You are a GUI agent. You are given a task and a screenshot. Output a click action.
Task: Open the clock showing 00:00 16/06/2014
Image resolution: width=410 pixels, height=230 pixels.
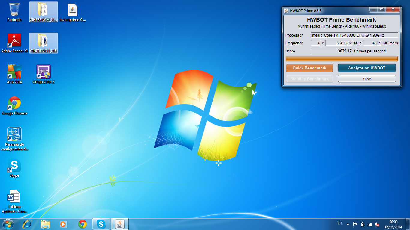[x=393, y=224]
